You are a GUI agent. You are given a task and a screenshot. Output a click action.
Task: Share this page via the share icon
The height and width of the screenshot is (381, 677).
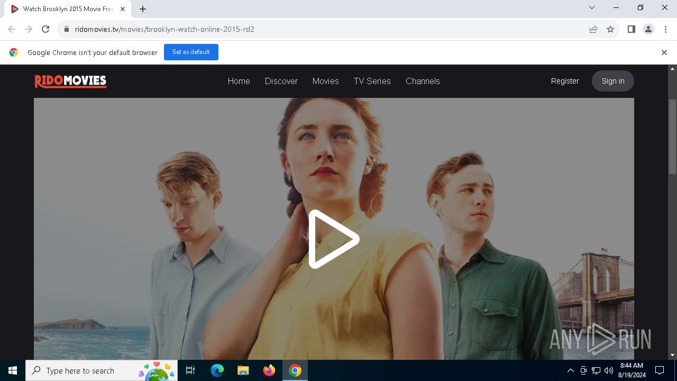click(x=593, y=29)
